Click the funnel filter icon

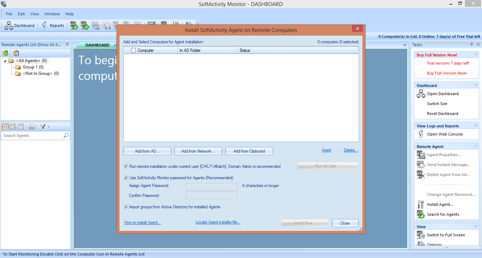click(43, 127)
